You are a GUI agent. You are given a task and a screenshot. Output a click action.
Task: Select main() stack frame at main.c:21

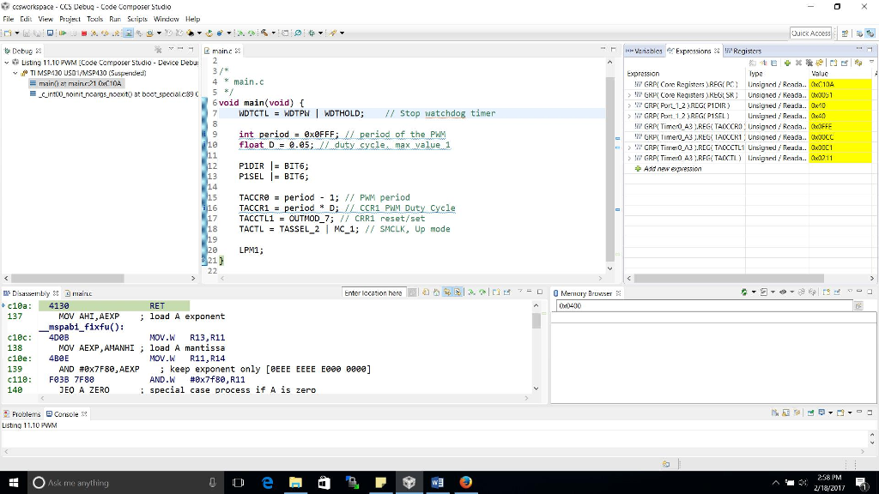point(80,83)
